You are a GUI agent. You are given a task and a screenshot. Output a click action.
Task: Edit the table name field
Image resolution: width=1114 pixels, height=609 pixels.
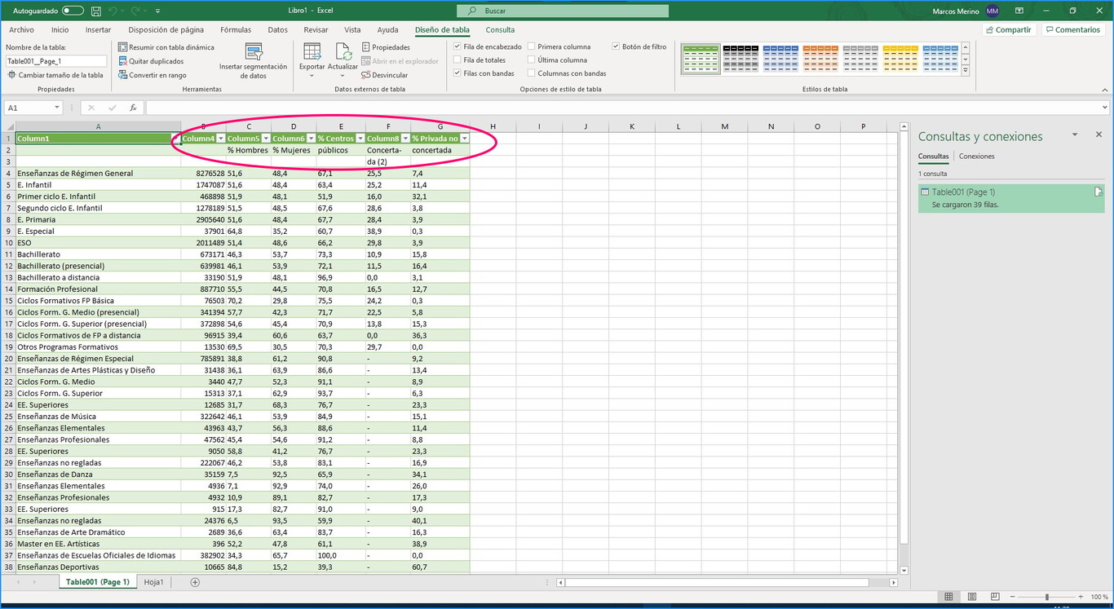[x=56, y=61]
